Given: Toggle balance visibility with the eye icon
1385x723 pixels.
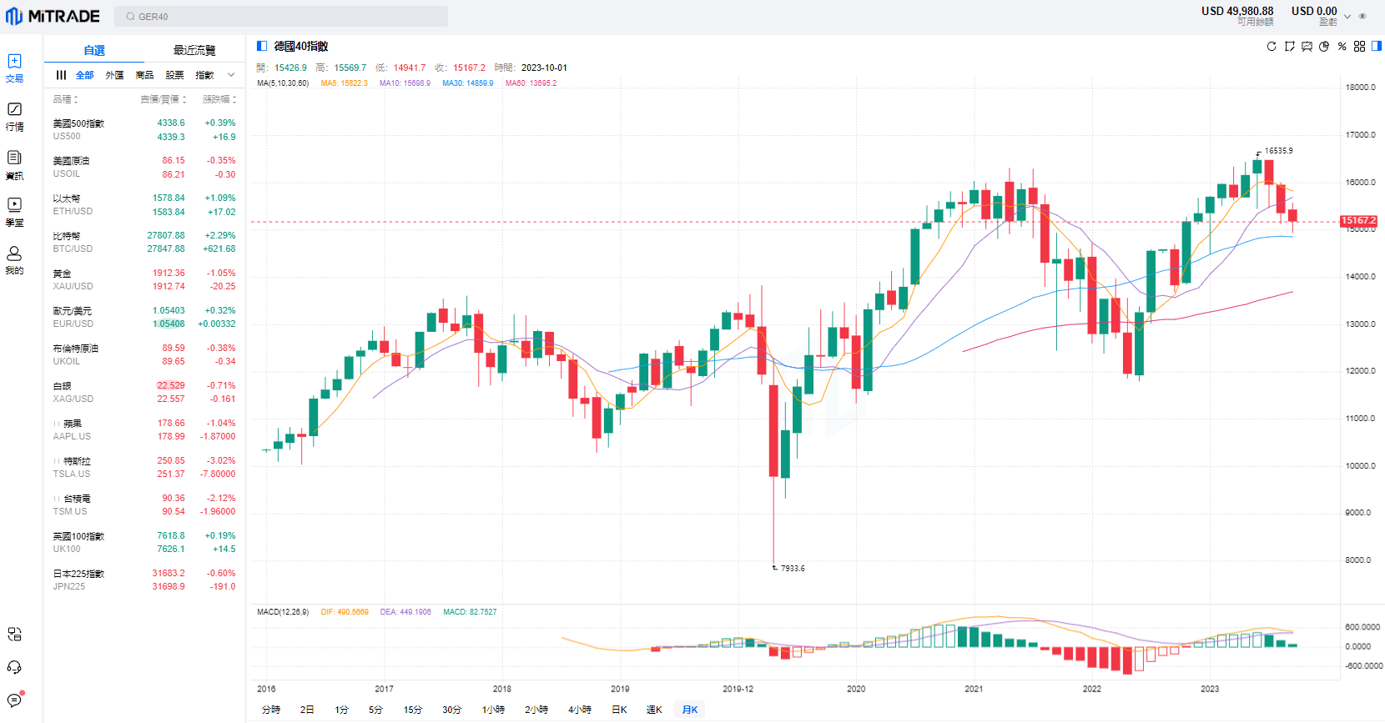Looking at the screenshot, I should pos(1362,17).
